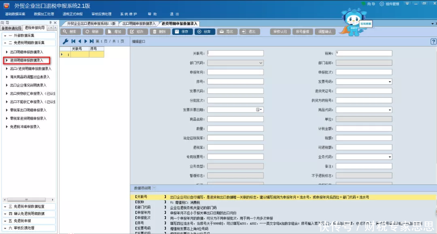
Task: Open help via the question mark icon
Action: (x=433, y=41)
